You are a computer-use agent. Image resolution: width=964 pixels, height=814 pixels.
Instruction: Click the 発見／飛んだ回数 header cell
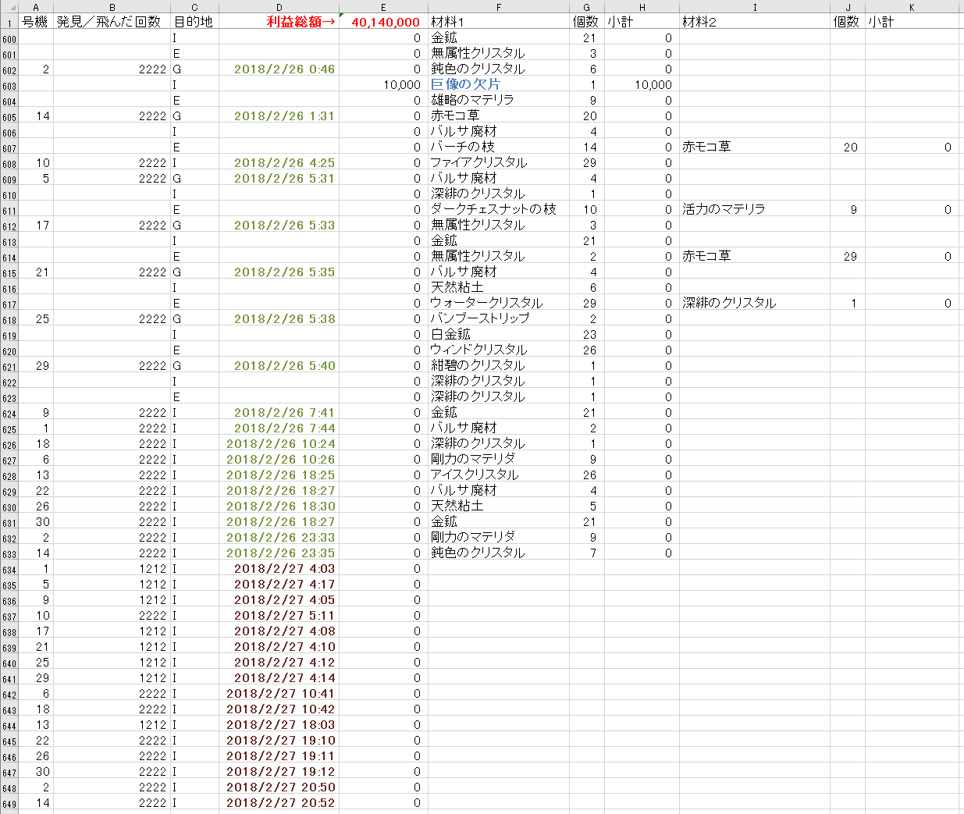(109, 22)
